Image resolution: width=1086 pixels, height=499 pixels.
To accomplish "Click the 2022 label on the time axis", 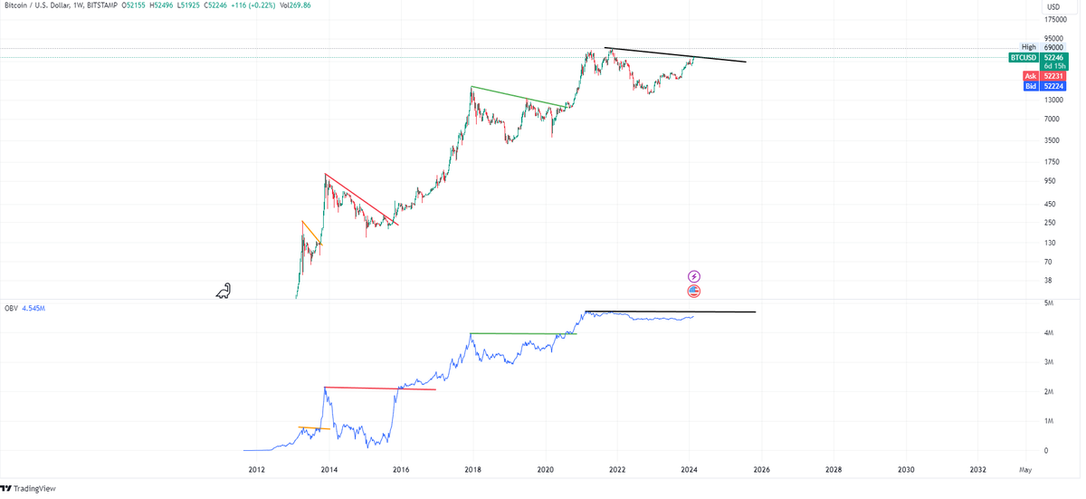I will [617, 470].
